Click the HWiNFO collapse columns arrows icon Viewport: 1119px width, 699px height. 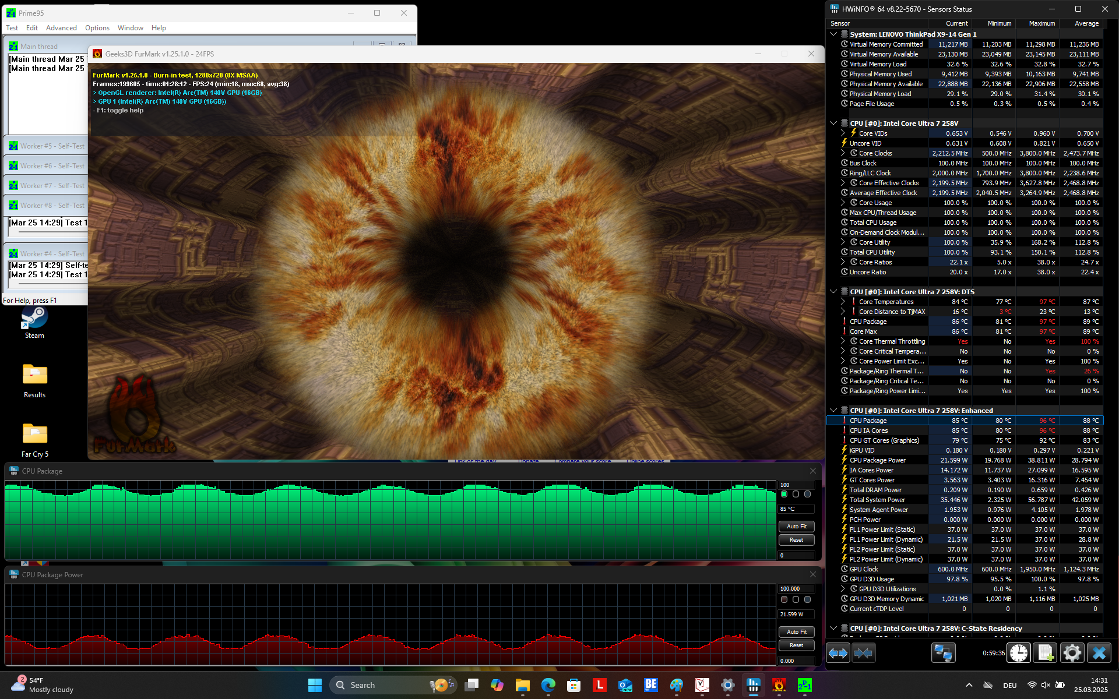[x=864, y=653]
